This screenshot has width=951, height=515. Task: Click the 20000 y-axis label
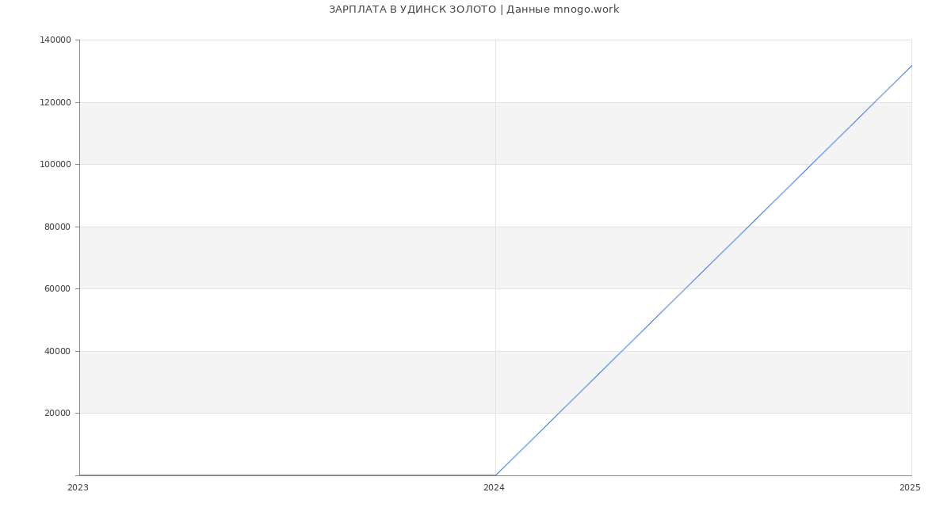click(x=57, y=414)
